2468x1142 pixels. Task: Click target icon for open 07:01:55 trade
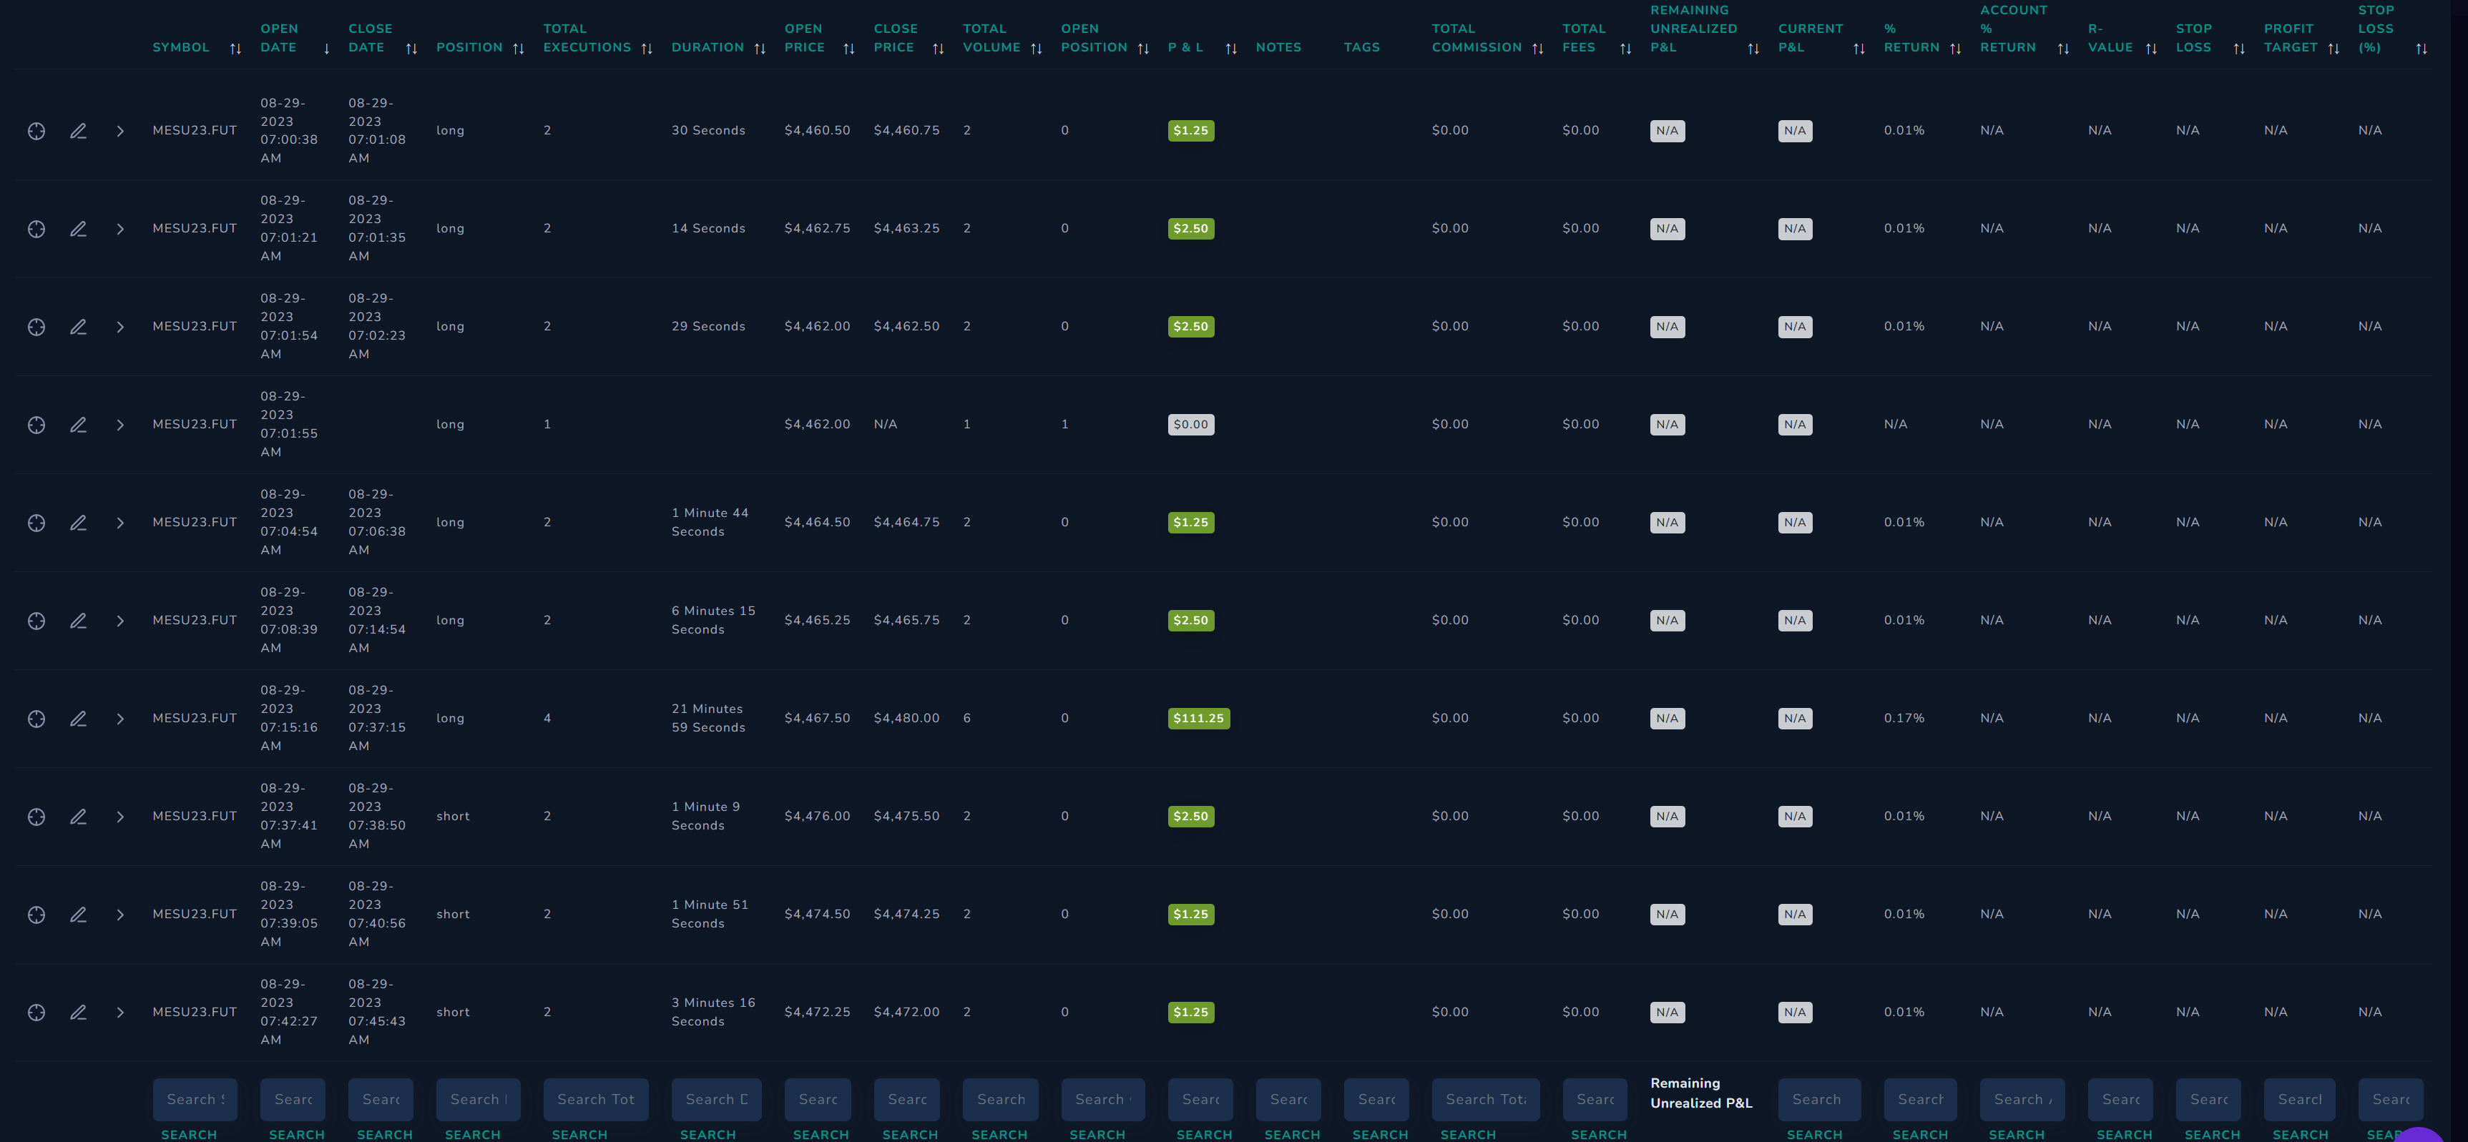click(x=36, y=425)
